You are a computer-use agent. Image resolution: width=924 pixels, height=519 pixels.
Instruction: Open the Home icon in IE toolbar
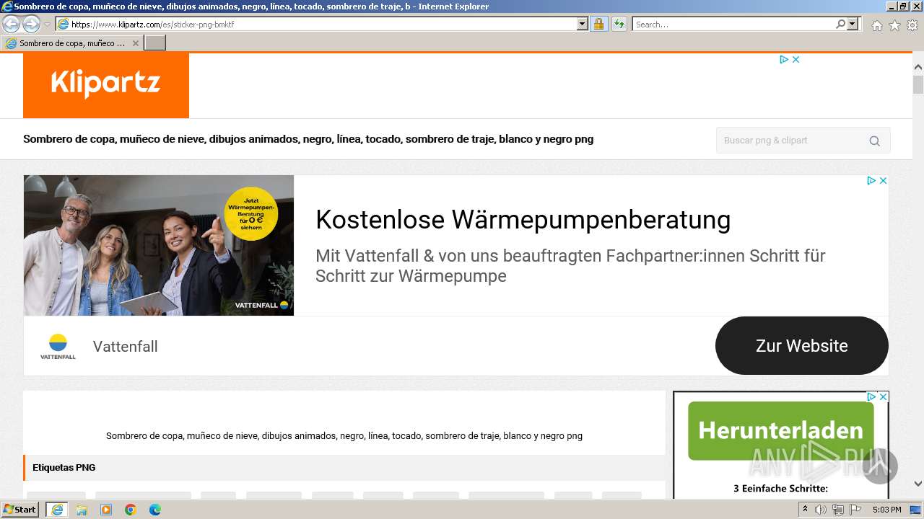(876, 25)
